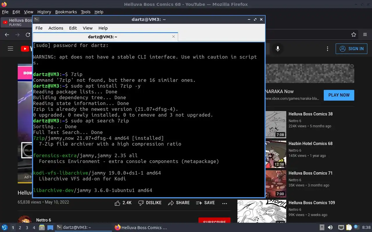This screenshot has height=232, width=372.
Task: Click the YouTube logo
Action: point(27,49)
